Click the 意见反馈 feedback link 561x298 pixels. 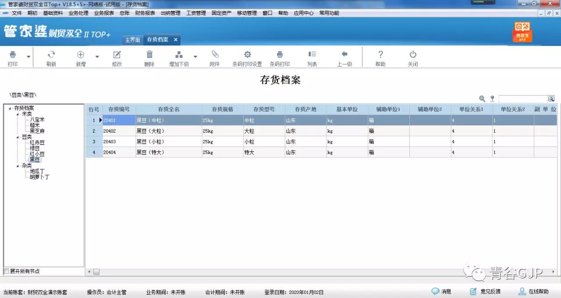tap(486, 291)
